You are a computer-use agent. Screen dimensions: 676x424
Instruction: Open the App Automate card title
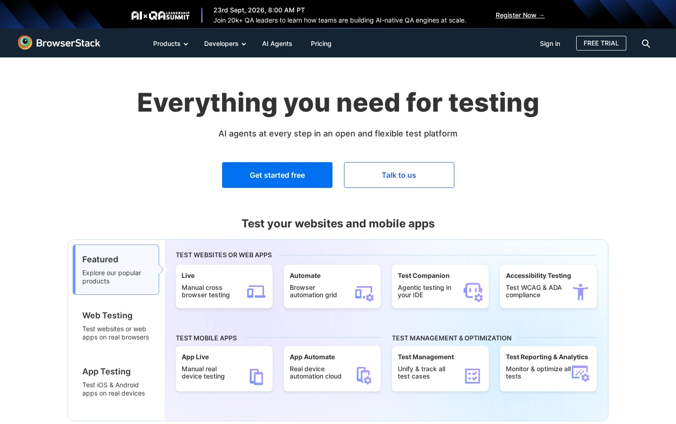[312, 357]
